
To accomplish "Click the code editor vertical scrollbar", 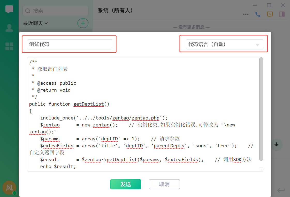I will click(x=261, y=108).
